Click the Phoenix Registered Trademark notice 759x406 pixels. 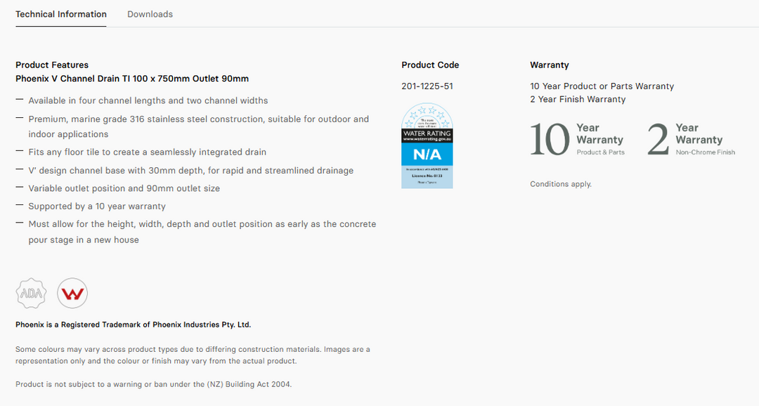pos(133,325)
